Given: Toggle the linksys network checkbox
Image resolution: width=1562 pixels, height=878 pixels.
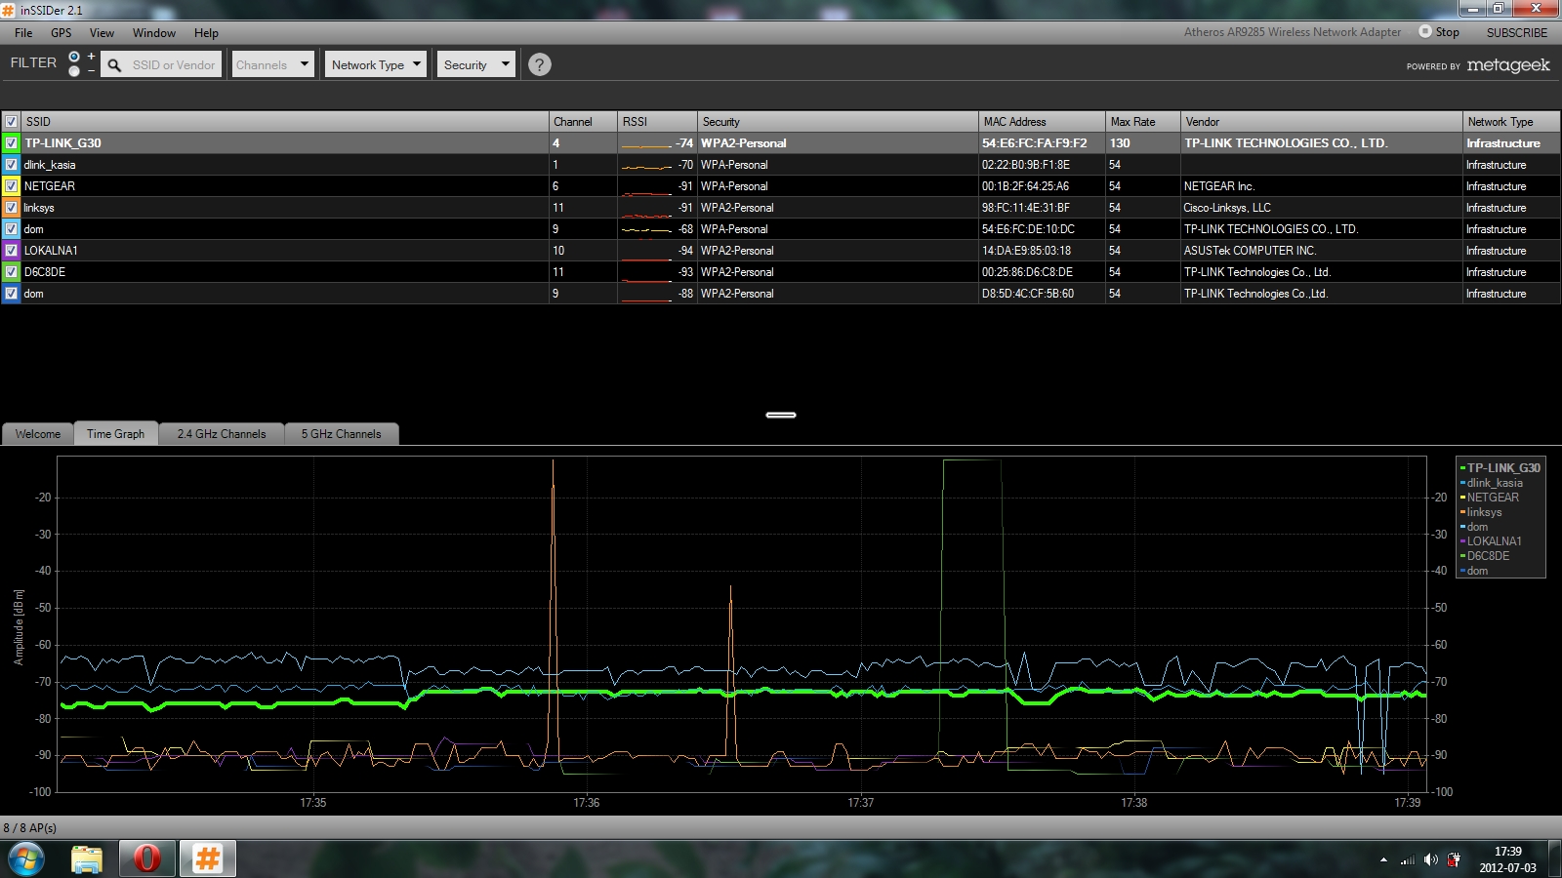Looking at the screenshot, I should 11,208.
